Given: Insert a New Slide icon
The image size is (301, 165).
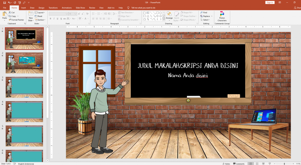Looking at the screenshot, I should tap(31, 14).
